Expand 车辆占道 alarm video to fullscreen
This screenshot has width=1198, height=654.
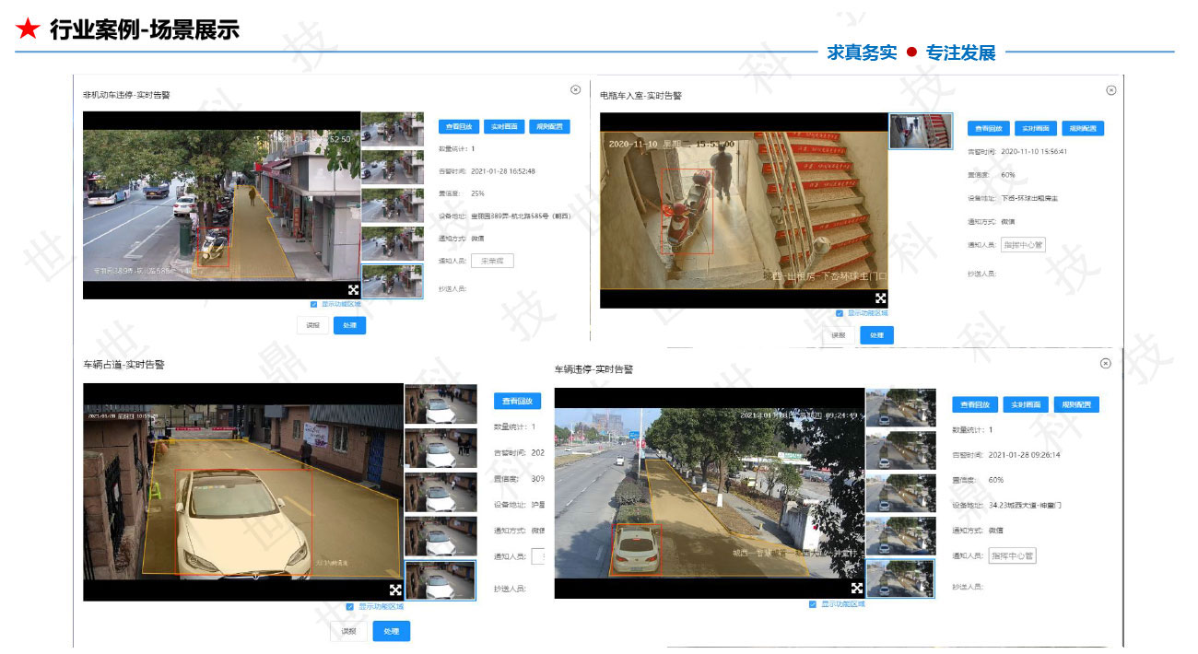coord(395,590)
